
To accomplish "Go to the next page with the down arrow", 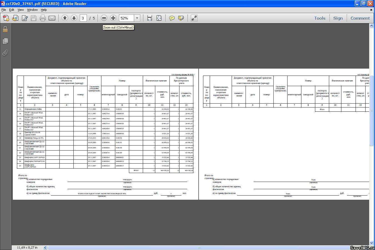I will pyautogui.click(x=74, y=18).
